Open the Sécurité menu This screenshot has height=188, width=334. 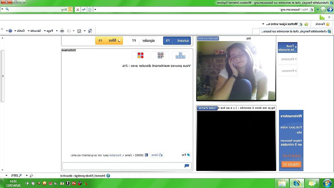(34, 31)
